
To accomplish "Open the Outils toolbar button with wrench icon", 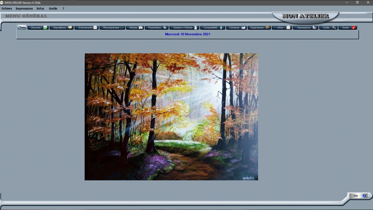I will point(328,28).
